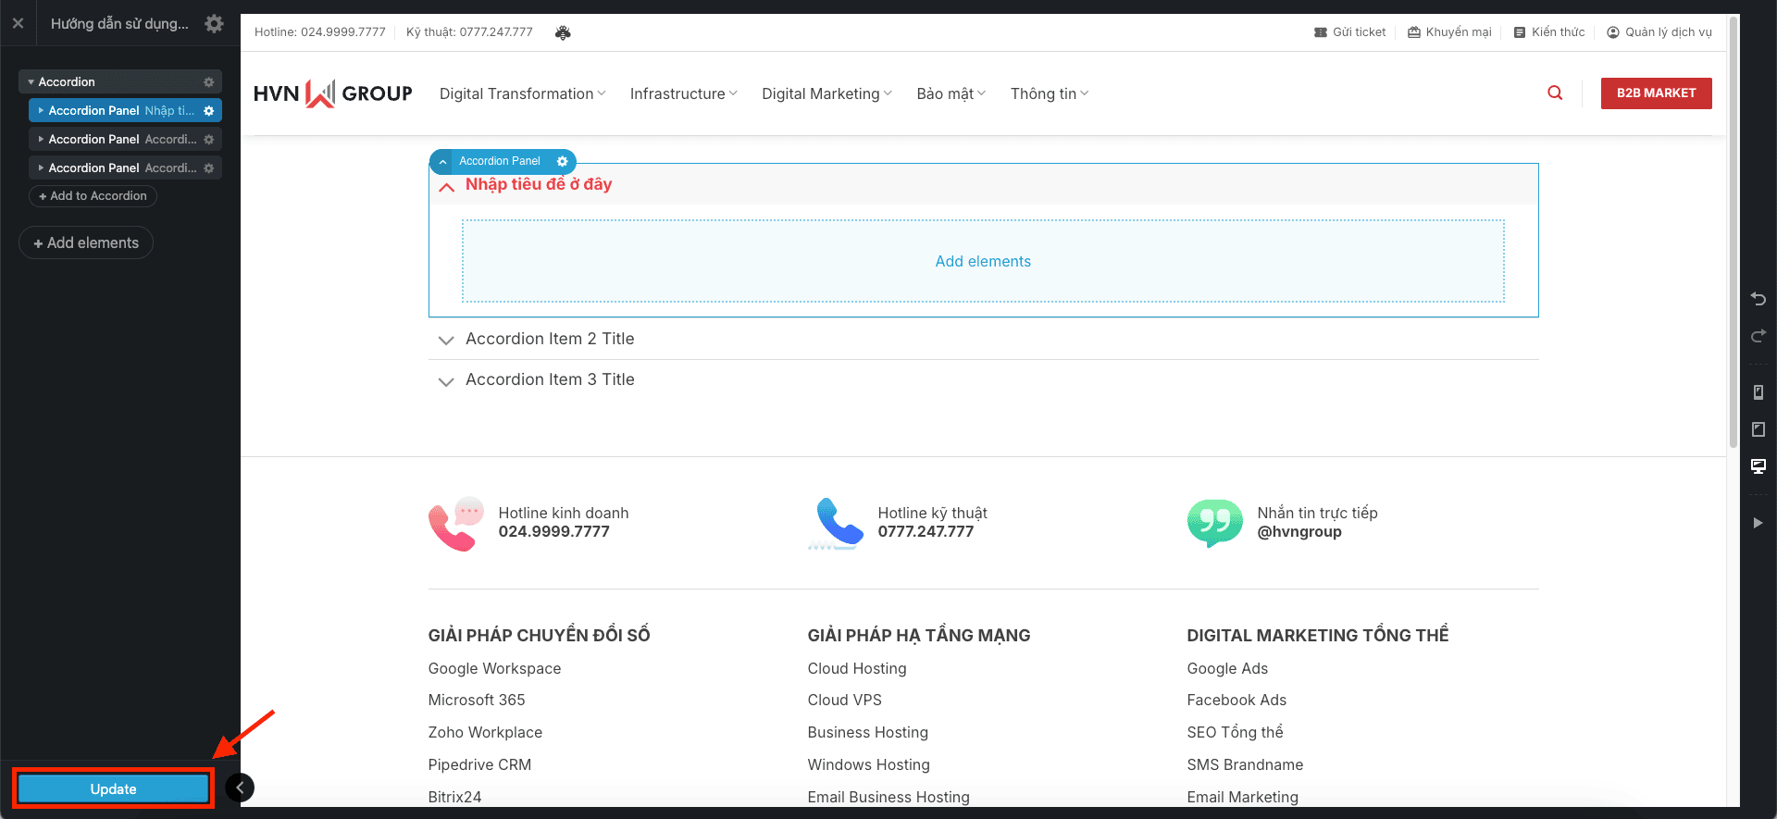Click the redo arrow icon
The image size is (1777, 819).
tap(1758, 336)
